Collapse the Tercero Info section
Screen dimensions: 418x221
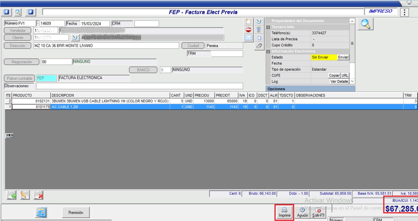pos(268,27)
